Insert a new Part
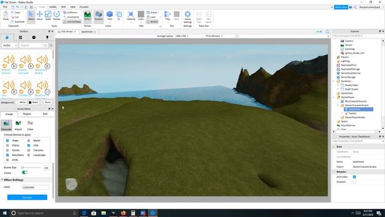385x217 pixels. [109, 16]
